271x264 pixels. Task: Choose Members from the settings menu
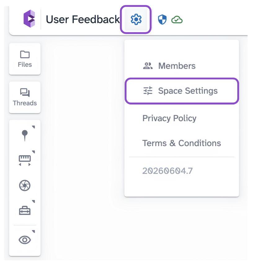point(182,66)
